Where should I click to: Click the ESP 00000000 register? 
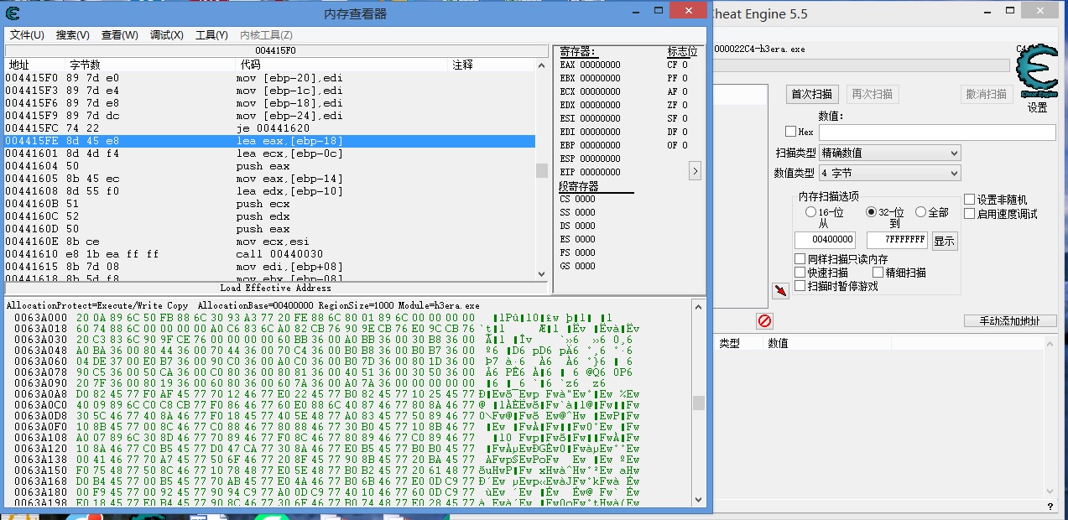tap(590, 159)
